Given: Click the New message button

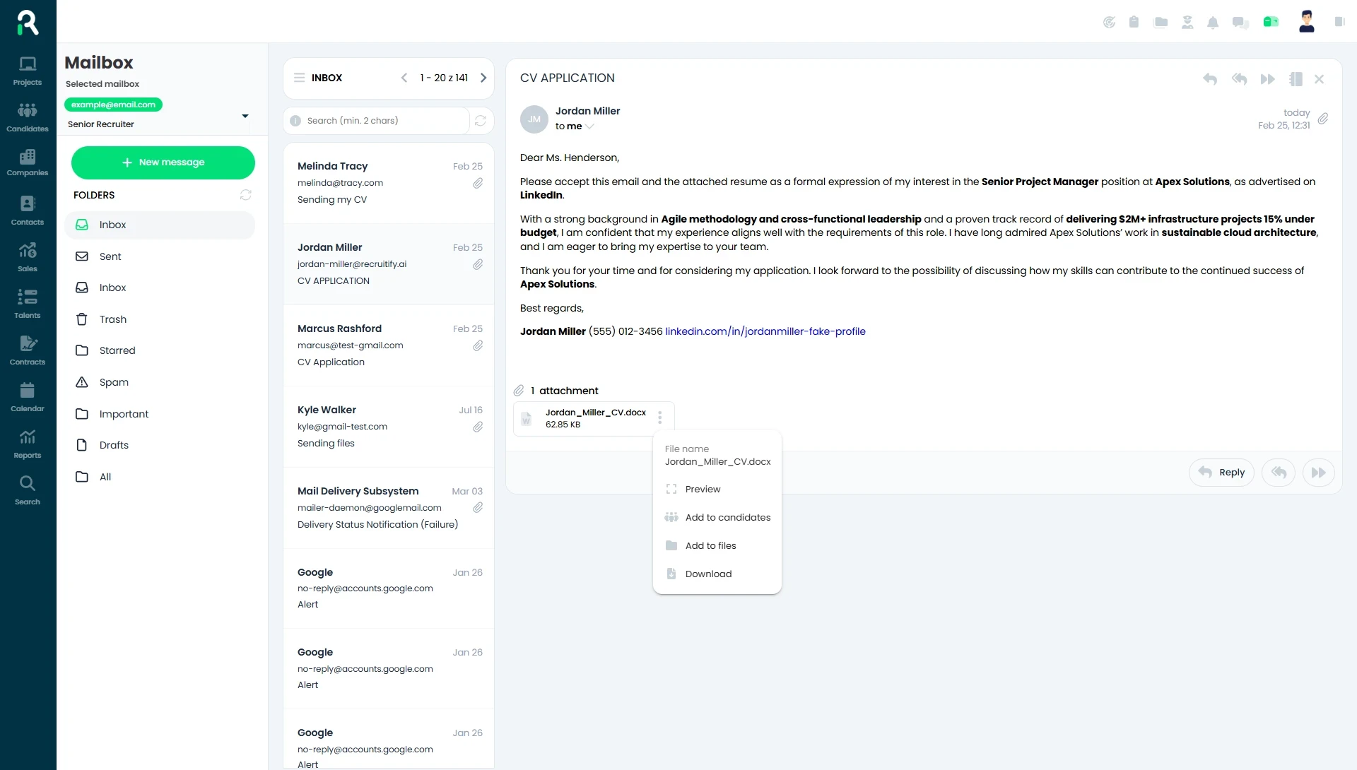Looking at the screenshot, I should click(x=163, y=162).
